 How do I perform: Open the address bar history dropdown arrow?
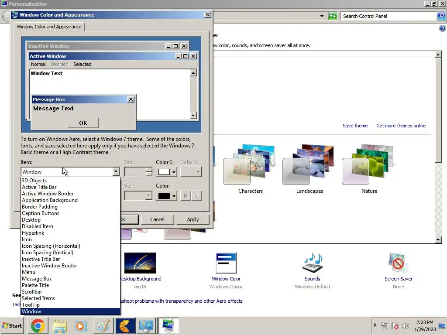coord(322,16)
